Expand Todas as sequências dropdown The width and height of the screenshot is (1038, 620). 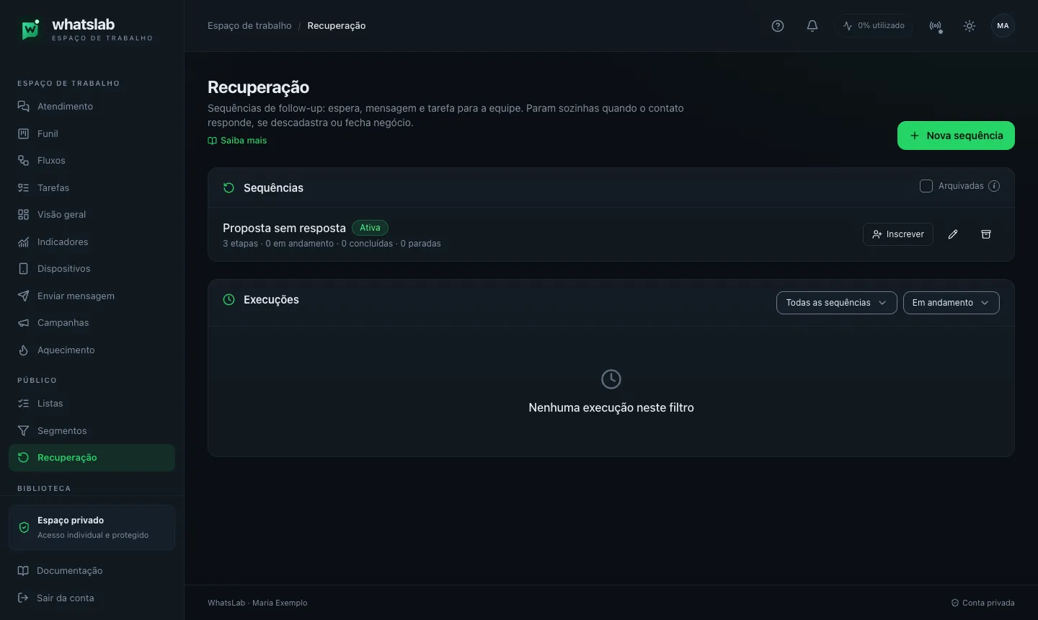pos(836,303)
